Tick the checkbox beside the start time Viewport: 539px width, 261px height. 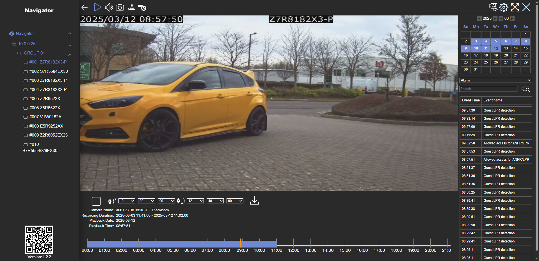click(x=96, y=201)
